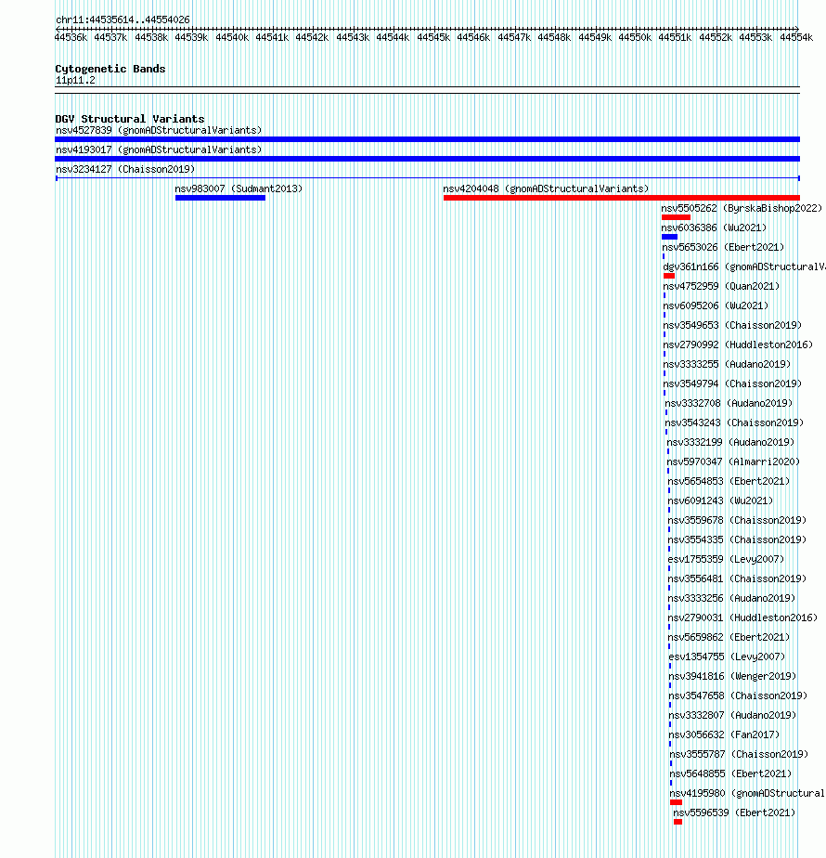Open nsv4193017 (gnomADStructuralVariants) entry

(x=159, y=149)
